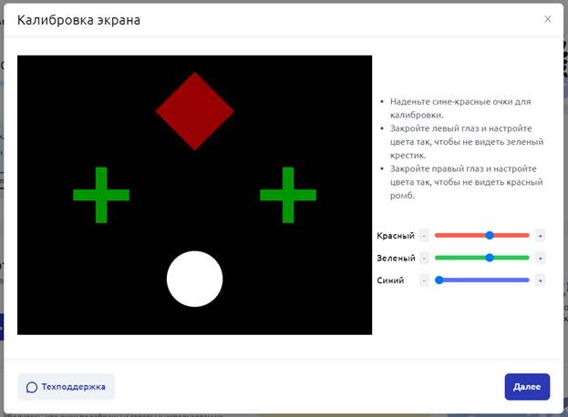Viewport: 568px width, 417px height.
Task: Increase Зеленый with the plus button
Action: pos(540,258)
